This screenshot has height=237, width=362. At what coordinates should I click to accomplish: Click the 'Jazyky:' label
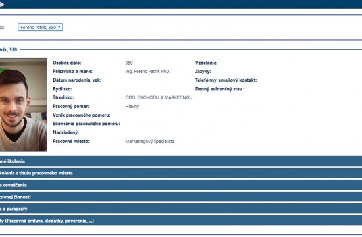(x=203, y=71)
